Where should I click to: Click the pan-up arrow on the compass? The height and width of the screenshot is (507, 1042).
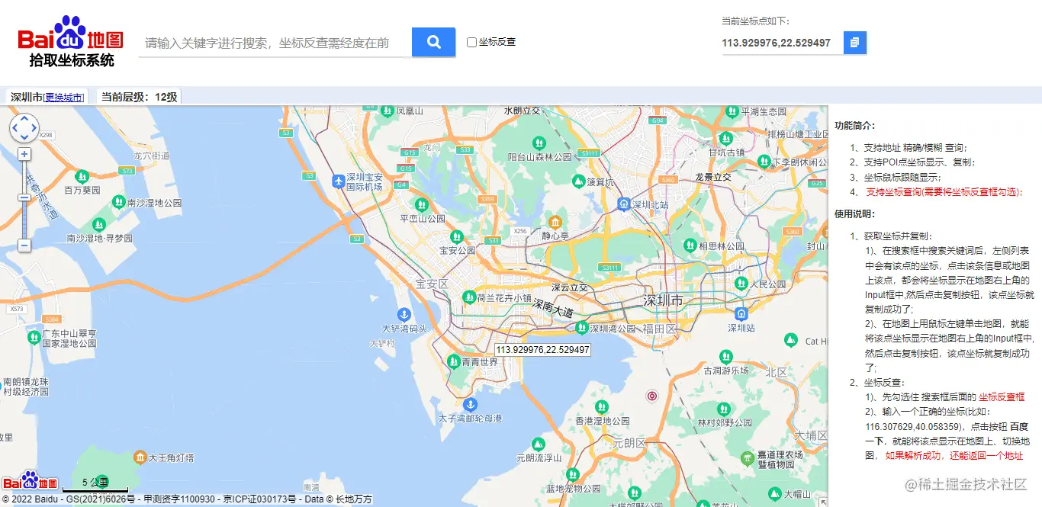[x=24, y=120]
